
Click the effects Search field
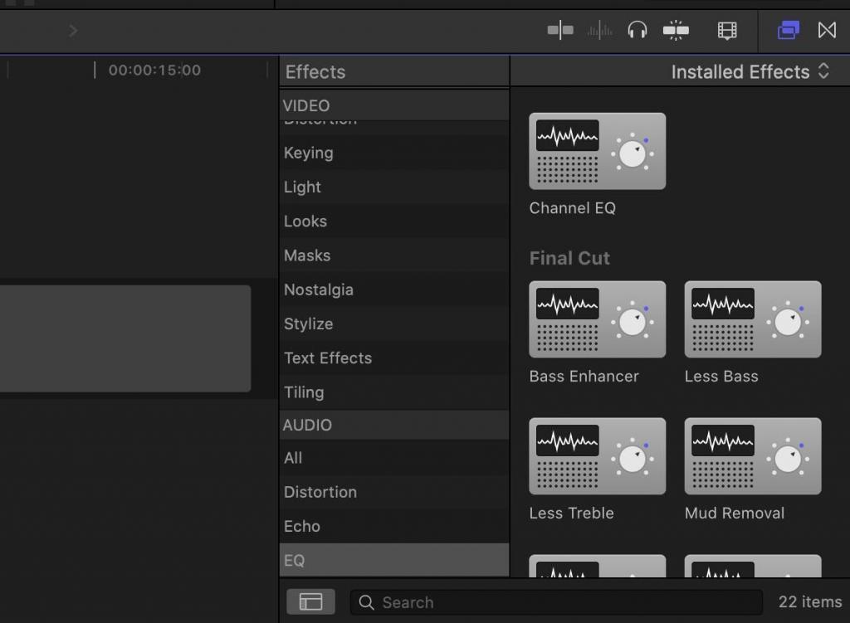pyautogui.click(x=556, y=602)
